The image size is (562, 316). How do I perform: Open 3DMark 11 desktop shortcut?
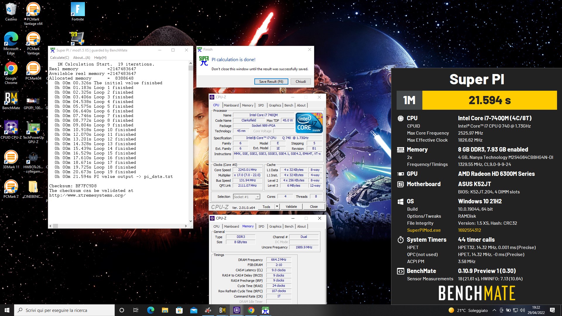pos(11,159)
